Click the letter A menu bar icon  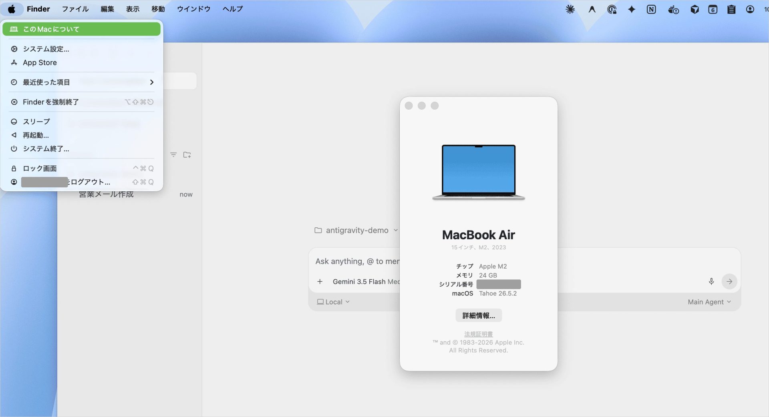coord(592,9)
